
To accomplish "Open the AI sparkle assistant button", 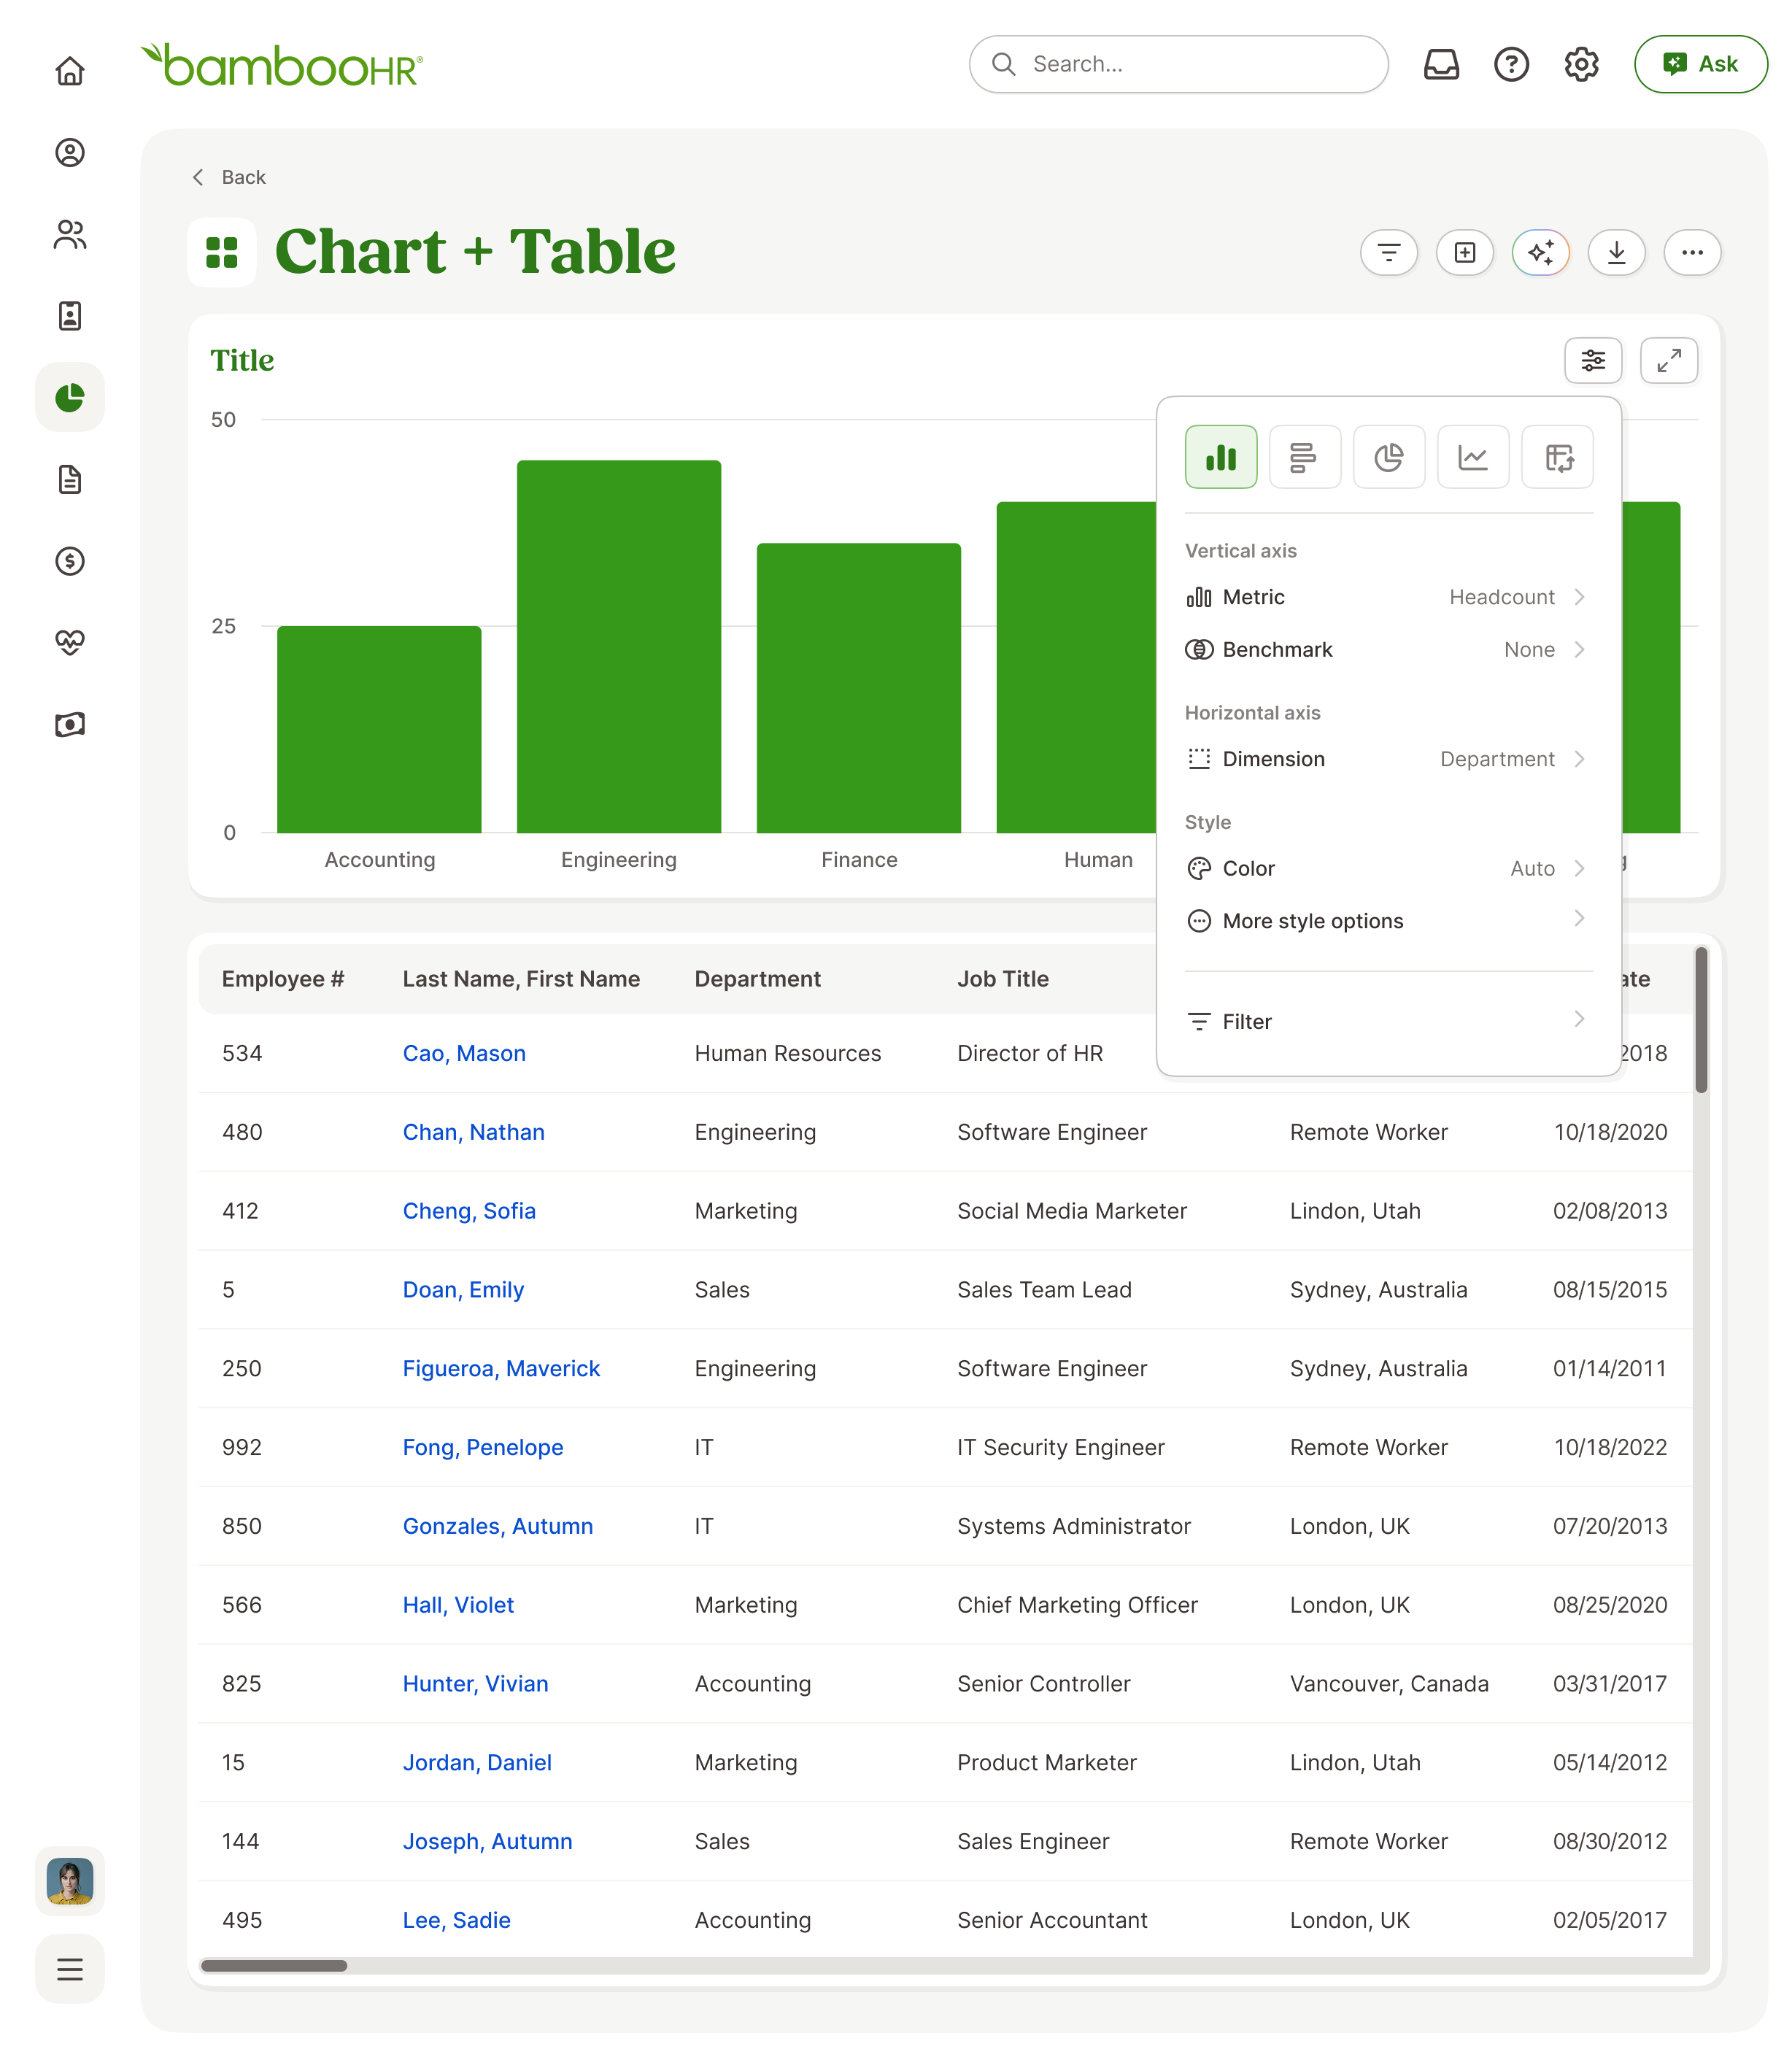I will click(1541, 252).
